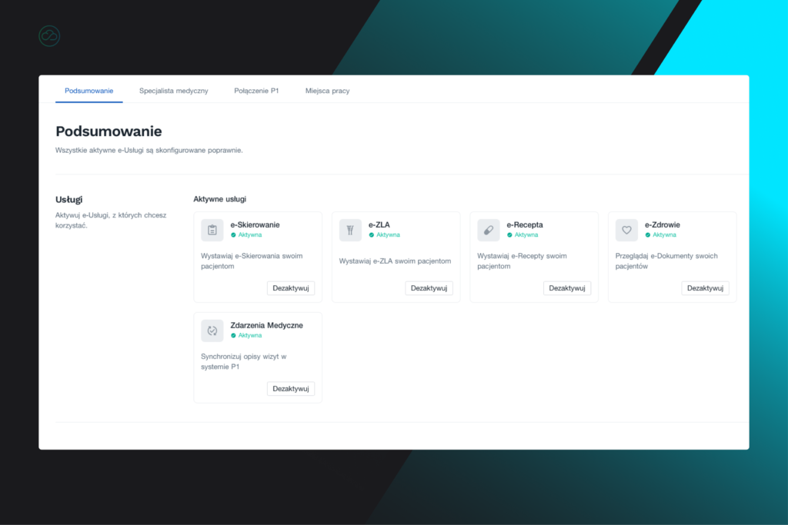Screen dimensions: 788x525
Task: Click Dezaktywuj on e-Zdrowie card
Action: 705,288
